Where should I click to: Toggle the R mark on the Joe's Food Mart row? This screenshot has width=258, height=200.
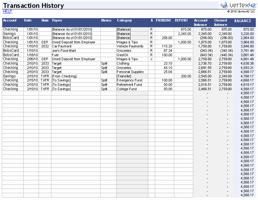[x=151, y=51]
